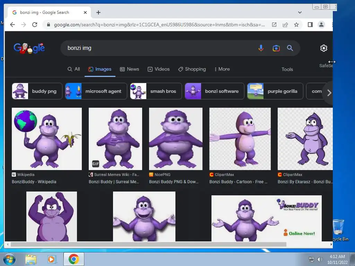
Task: Open Chrome side panel icon
Action: point(310,25)
